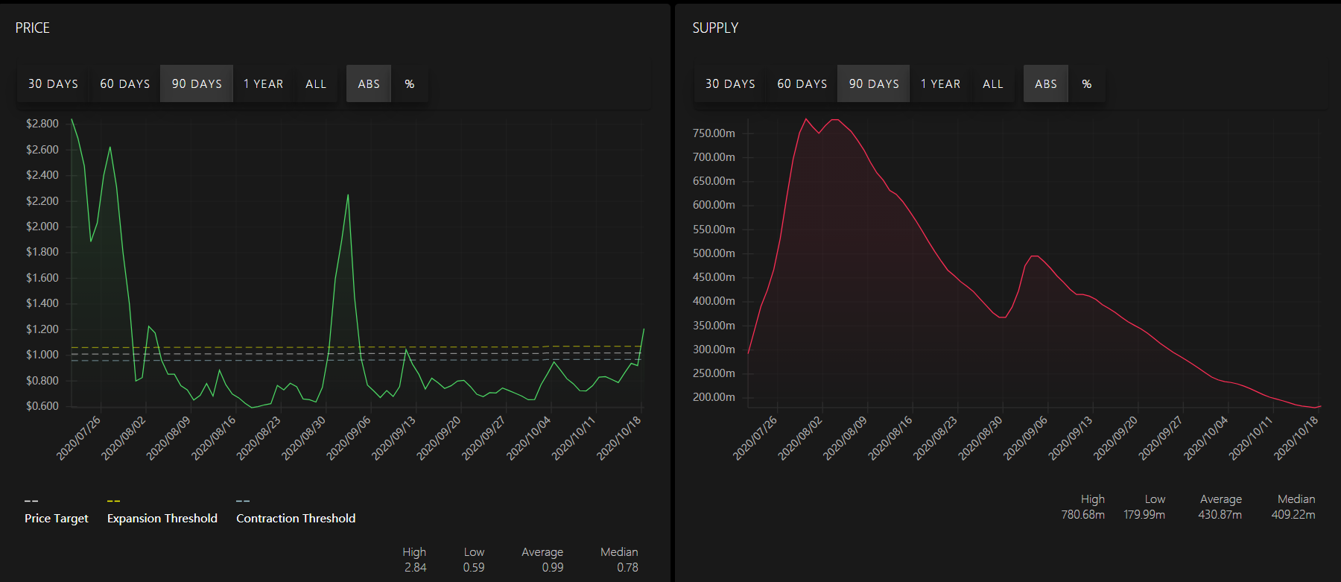Select 90 DAYS range on Price chart

pyautogui.click(x=197, y=84)
